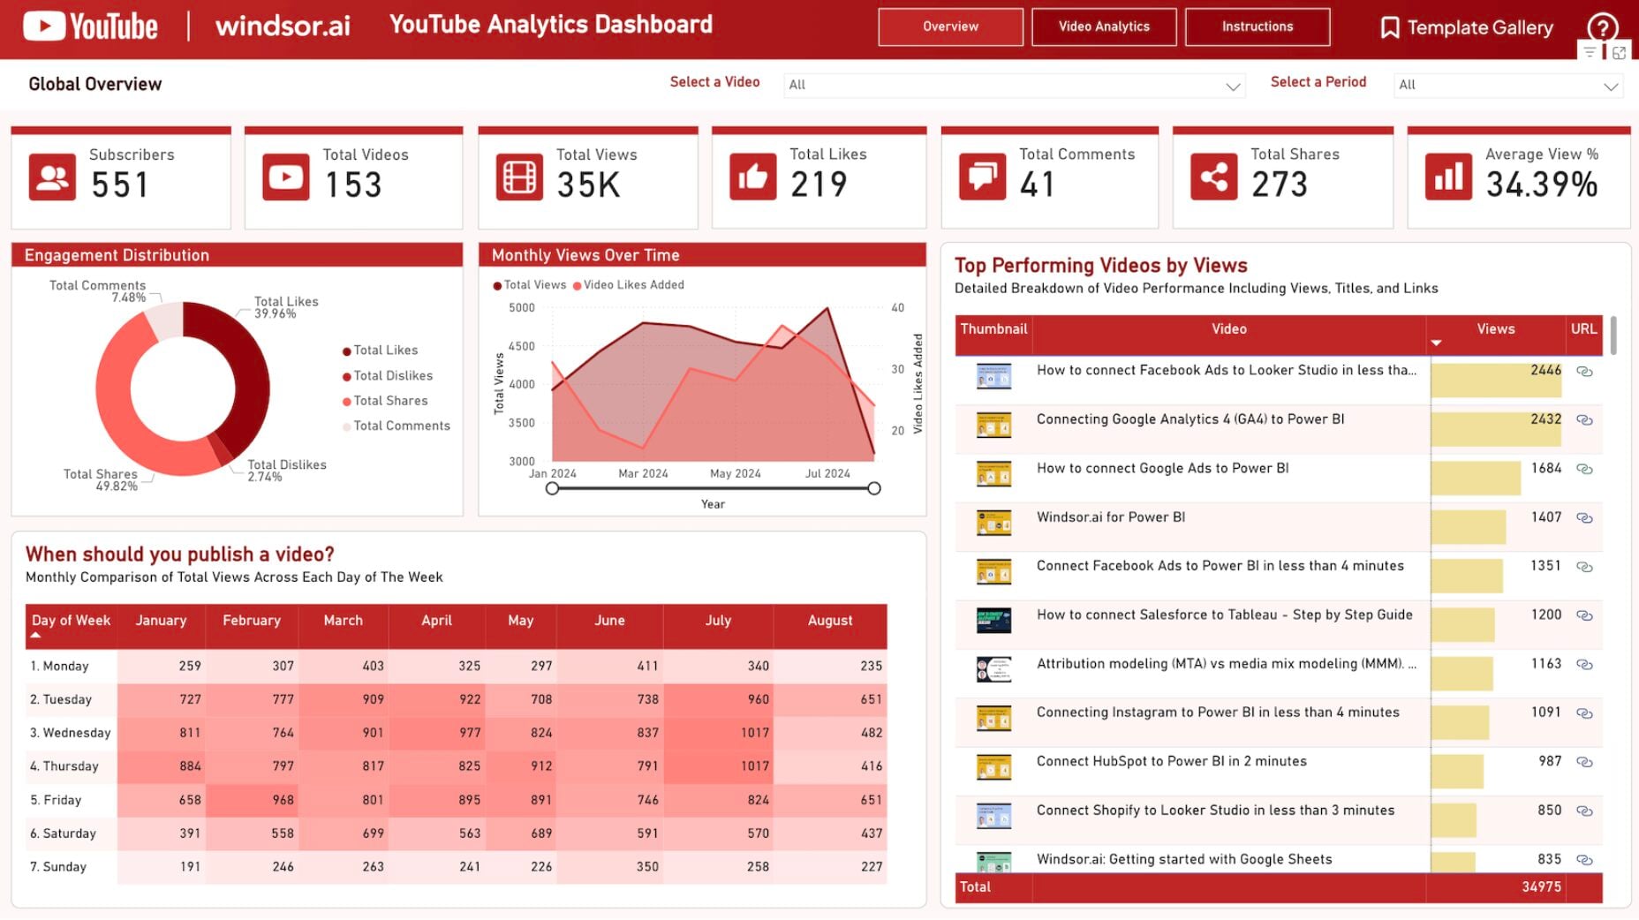Click the Total Likes thumbs-up icon

tap(750, 176)
